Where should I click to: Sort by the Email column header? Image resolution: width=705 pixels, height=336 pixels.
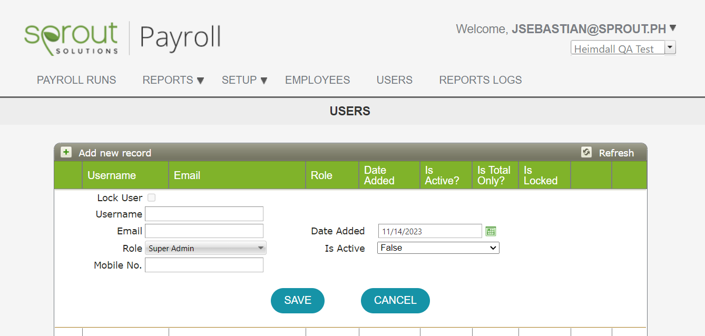tap(187, 175)
